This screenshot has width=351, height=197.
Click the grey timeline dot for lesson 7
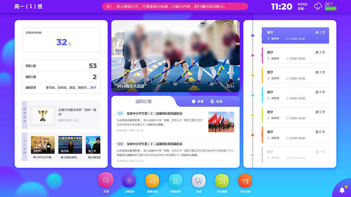coord(253,155)
